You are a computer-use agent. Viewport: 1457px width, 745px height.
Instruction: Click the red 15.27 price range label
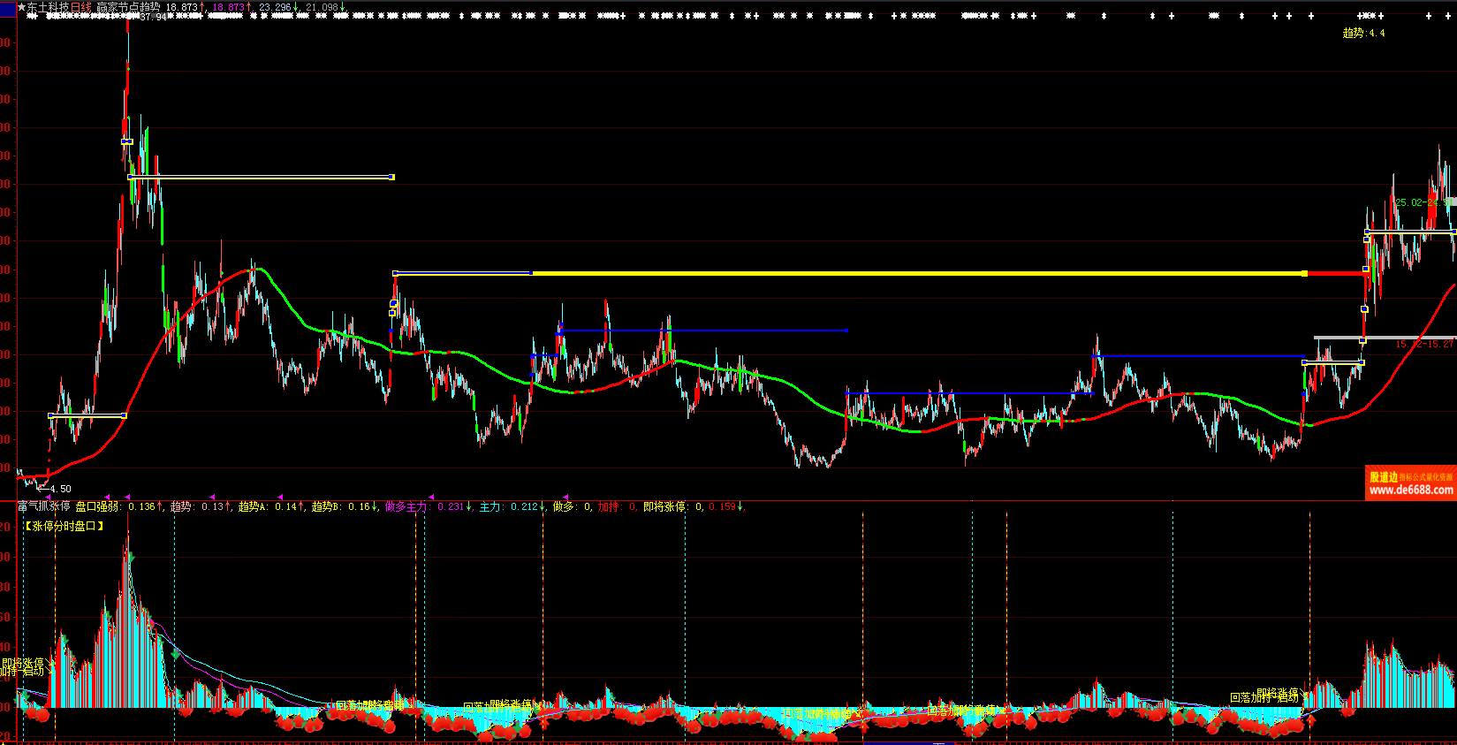click(x=1423, y=344)
